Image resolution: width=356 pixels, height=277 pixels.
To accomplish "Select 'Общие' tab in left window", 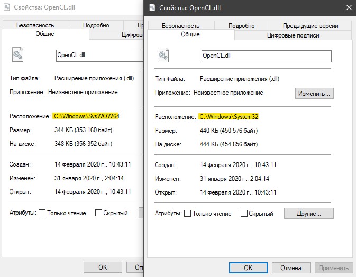I will pyautogui.click(x=45, y=34).
